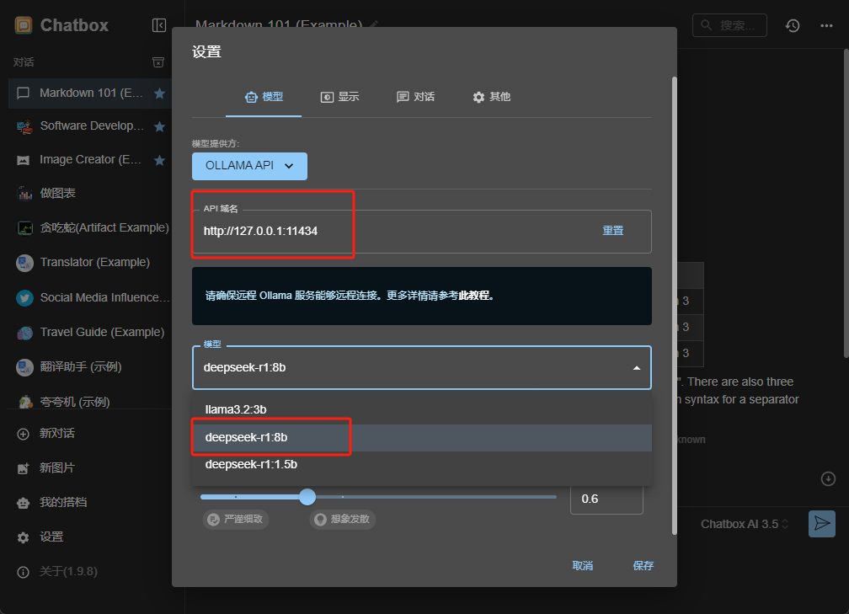Click the temperature slider thumb

coord(307,497)
